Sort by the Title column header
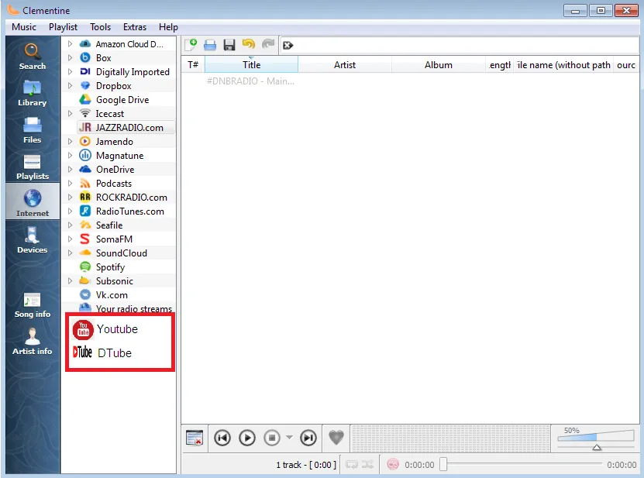 (x=251, y=65)
